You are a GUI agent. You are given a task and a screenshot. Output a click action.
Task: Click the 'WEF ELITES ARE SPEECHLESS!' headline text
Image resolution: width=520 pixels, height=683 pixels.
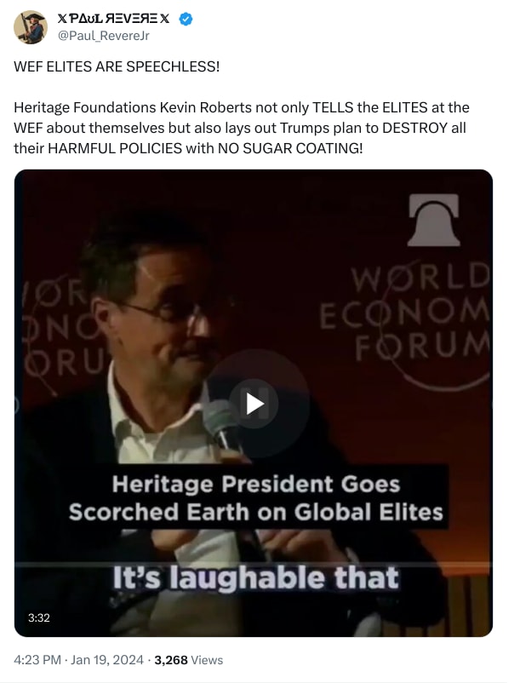117,66
